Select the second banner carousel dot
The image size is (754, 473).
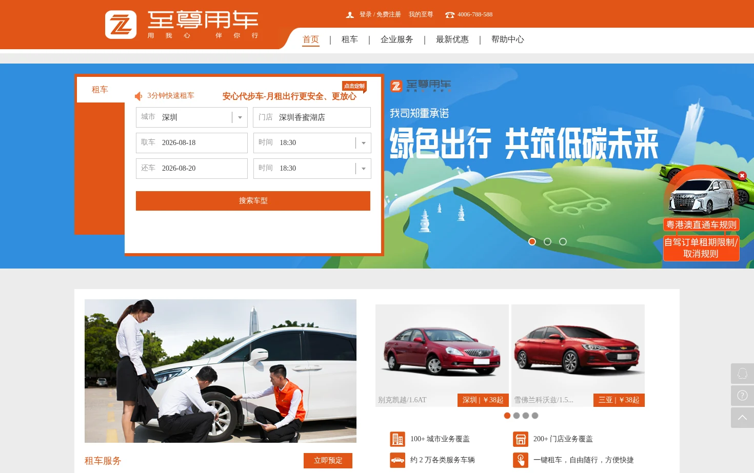pyautogui.click(x=547, y=242)
